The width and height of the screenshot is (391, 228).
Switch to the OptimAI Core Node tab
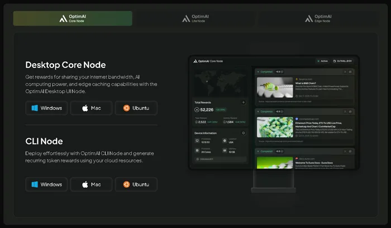coord(73,18)
